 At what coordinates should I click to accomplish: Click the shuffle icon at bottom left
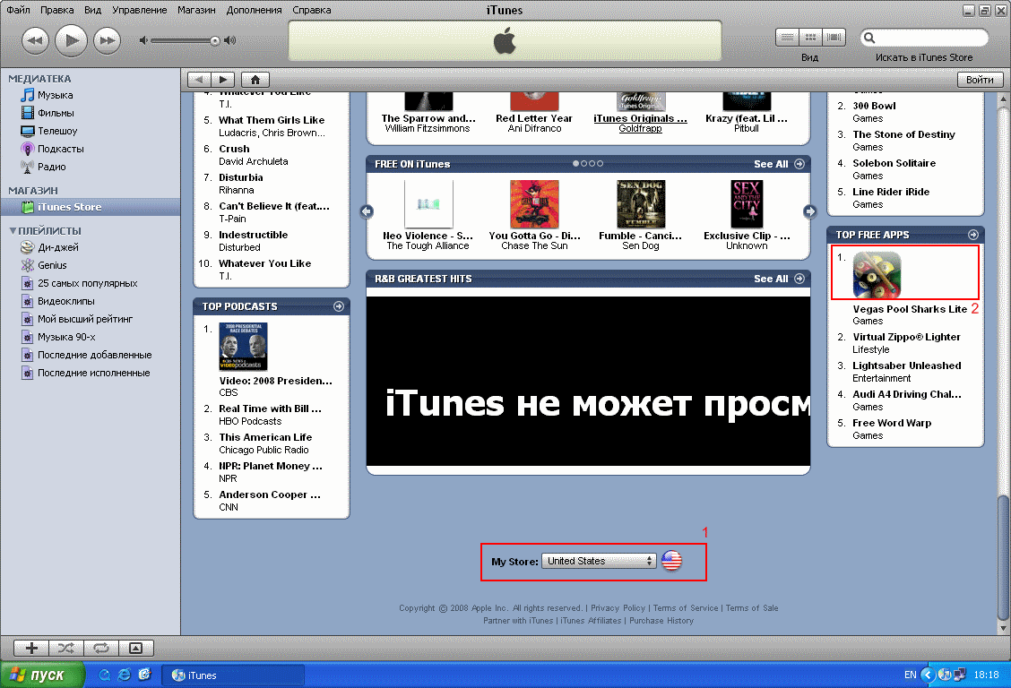66,648
